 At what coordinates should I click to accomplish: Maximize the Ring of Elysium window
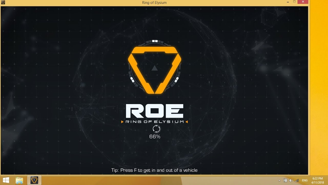click(294, 2)
